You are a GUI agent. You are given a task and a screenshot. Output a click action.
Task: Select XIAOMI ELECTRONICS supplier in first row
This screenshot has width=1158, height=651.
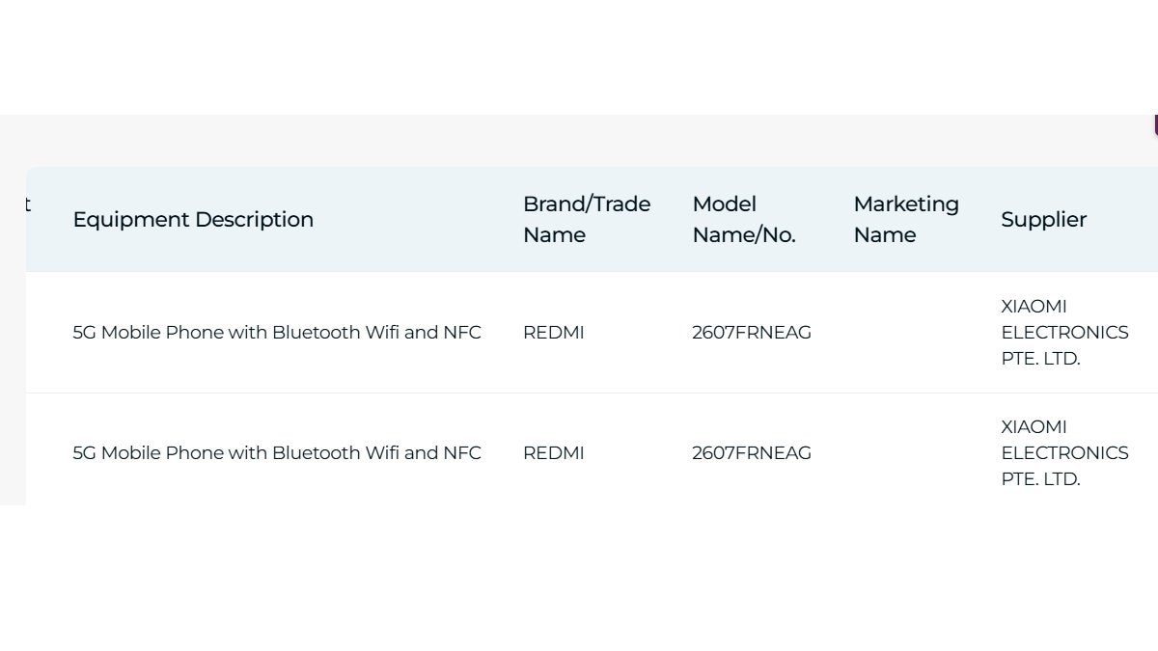point(1064,332)
